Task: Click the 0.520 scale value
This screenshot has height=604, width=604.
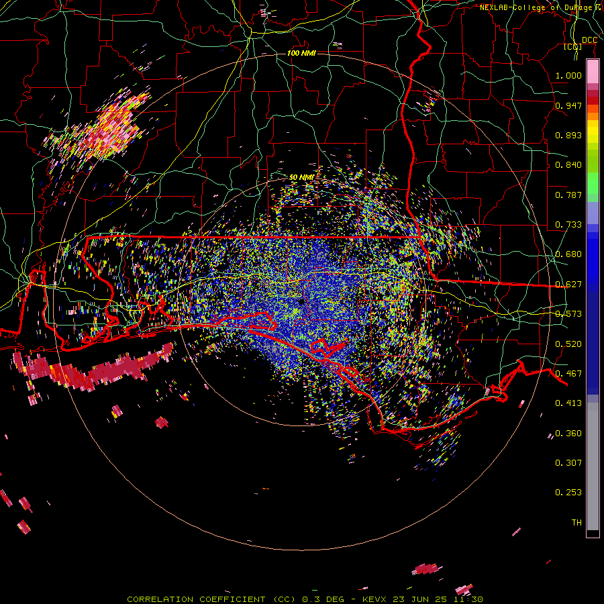Action: click(568, 344)
